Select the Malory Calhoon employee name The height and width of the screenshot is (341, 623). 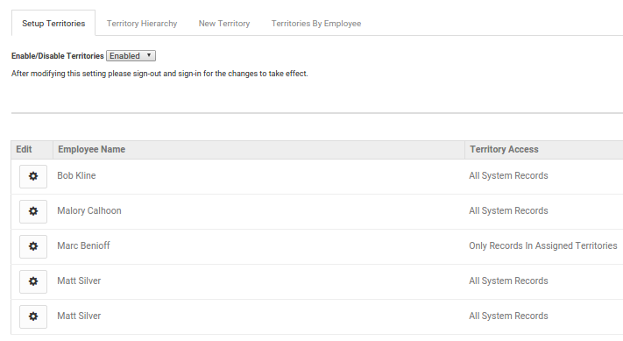[x=89, y=210]
